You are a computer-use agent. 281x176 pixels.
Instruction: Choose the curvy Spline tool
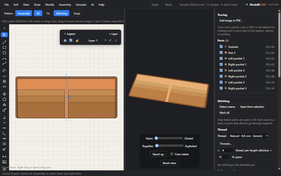point(4,63)
